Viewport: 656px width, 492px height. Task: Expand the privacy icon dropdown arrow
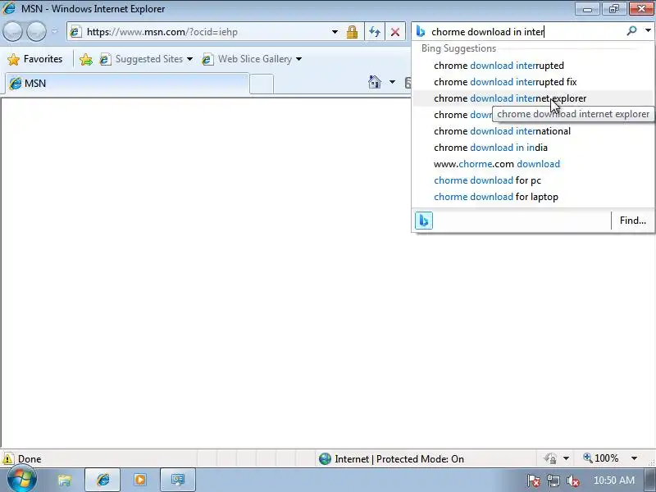(x=566, y=458)
